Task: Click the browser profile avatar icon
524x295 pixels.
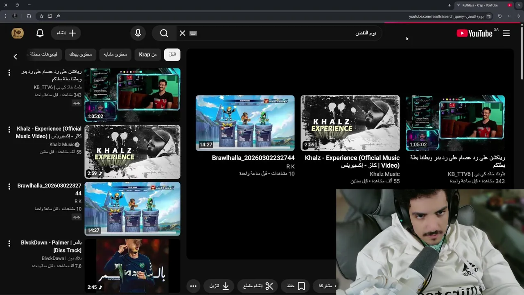Action: coord(15,16)
